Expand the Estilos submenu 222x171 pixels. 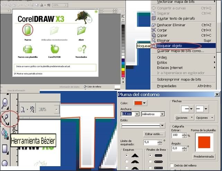tap(184, 62)
